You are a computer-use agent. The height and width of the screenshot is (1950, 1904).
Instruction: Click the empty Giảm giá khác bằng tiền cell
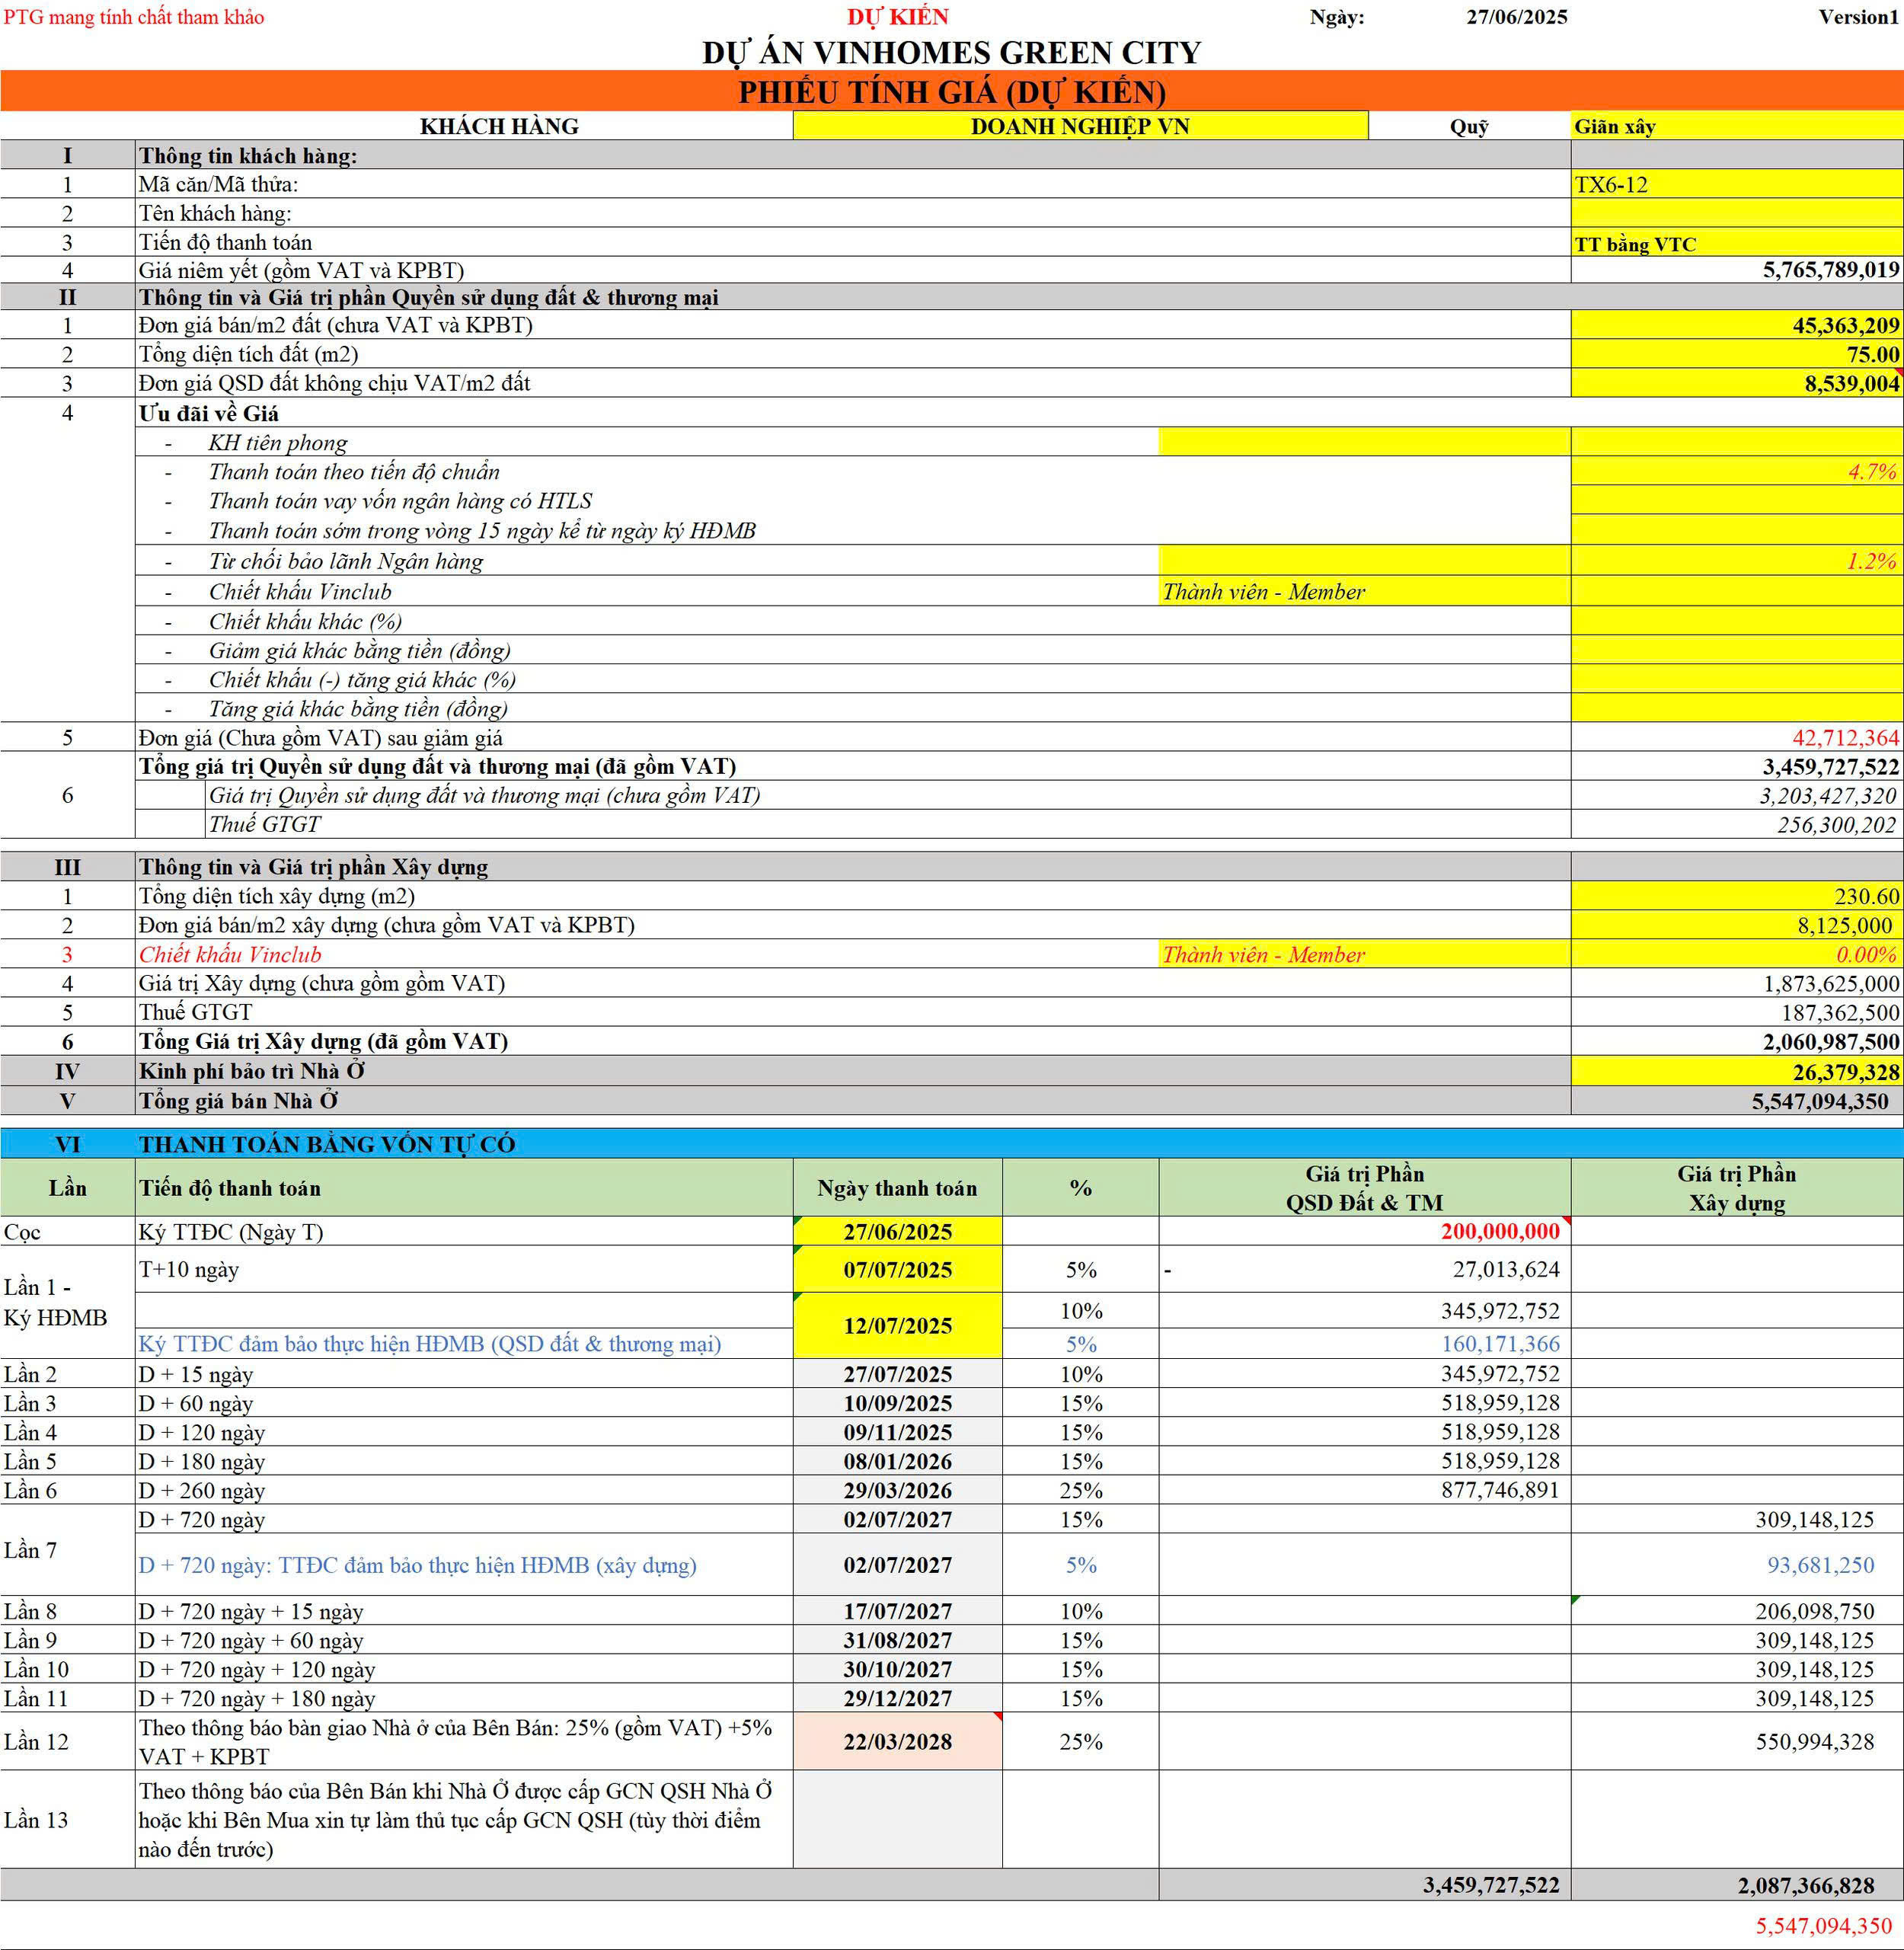(x=1737, y=650)
